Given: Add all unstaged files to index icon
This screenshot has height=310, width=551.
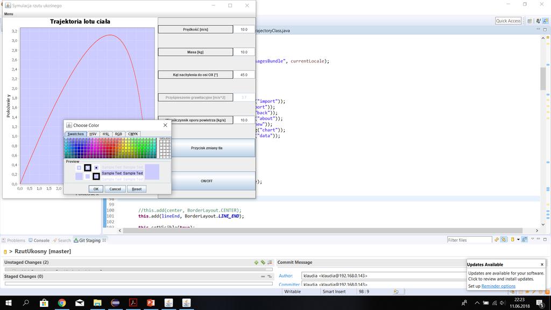Looking at the screenshot, I should (263, 262).
